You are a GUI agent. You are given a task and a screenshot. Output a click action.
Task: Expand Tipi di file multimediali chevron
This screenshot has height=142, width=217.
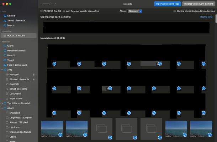coord(2,103)
